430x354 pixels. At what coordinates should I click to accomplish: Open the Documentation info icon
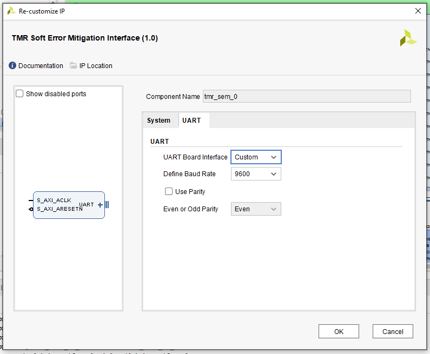tap(12, 65)
